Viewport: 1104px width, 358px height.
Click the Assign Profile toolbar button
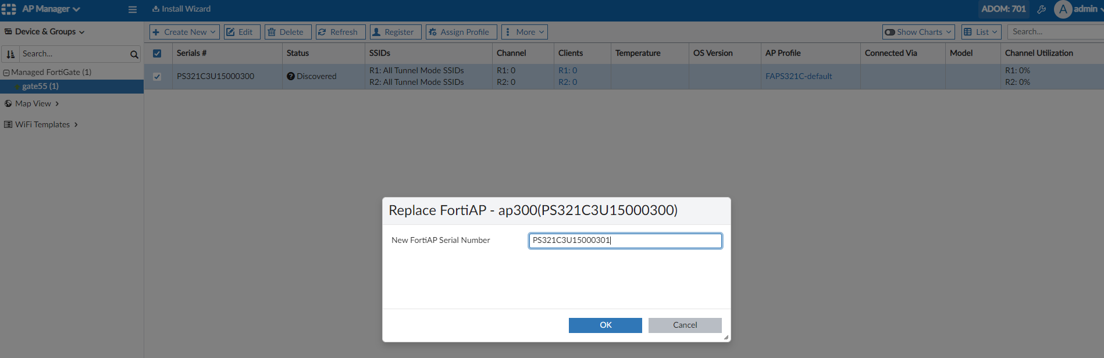[x=461, y=32]
